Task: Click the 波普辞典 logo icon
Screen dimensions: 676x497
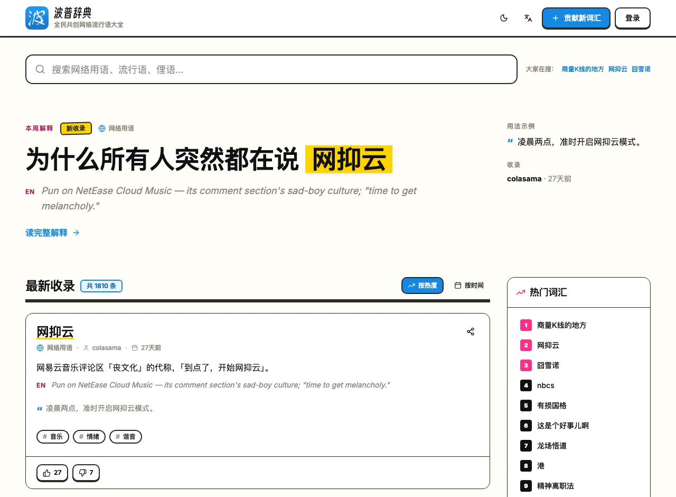Action: coord(37,18)
